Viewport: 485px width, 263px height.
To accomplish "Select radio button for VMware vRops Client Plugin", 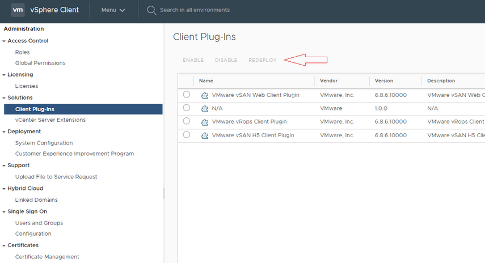I will click(x=186, y=121).
